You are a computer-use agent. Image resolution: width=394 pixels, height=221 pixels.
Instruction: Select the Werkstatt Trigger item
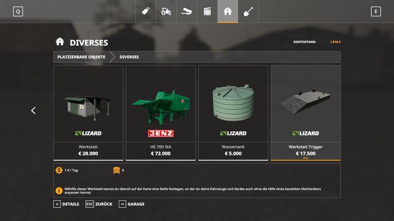tap(306, 113)
